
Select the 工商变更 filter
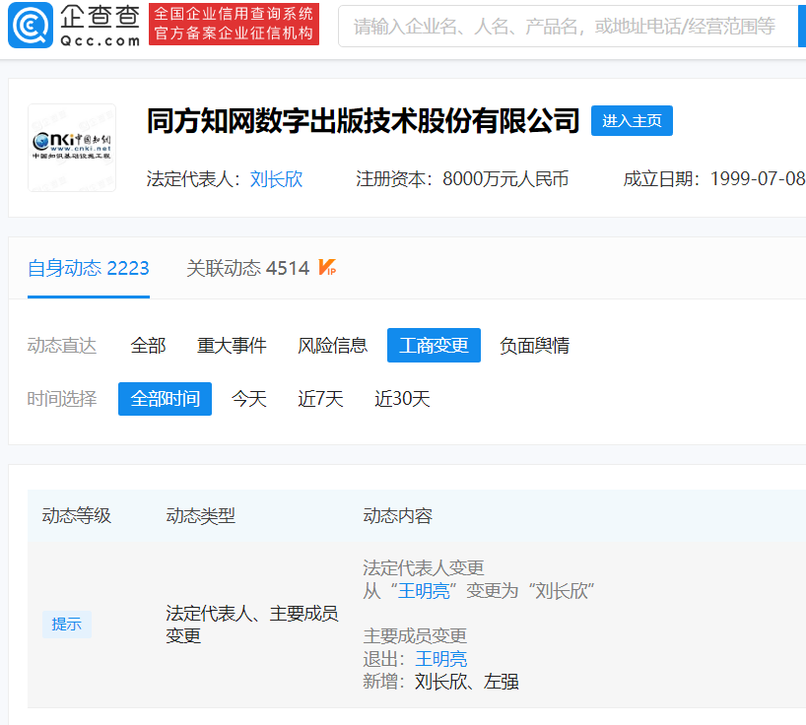click(434, 346)
